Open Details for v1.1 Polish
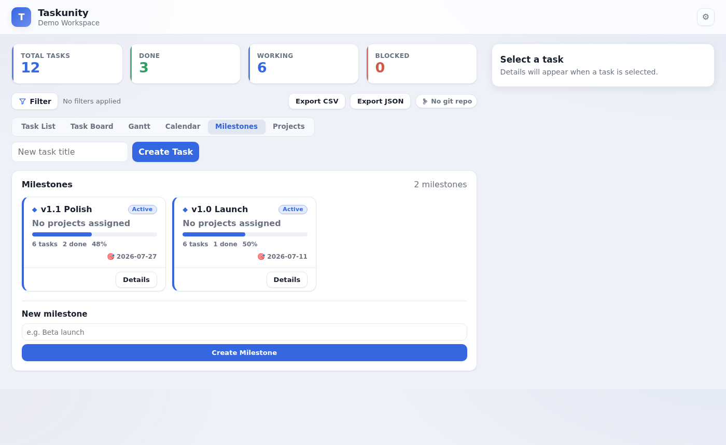Screen dimensions: 726x445 pos(136,280)
